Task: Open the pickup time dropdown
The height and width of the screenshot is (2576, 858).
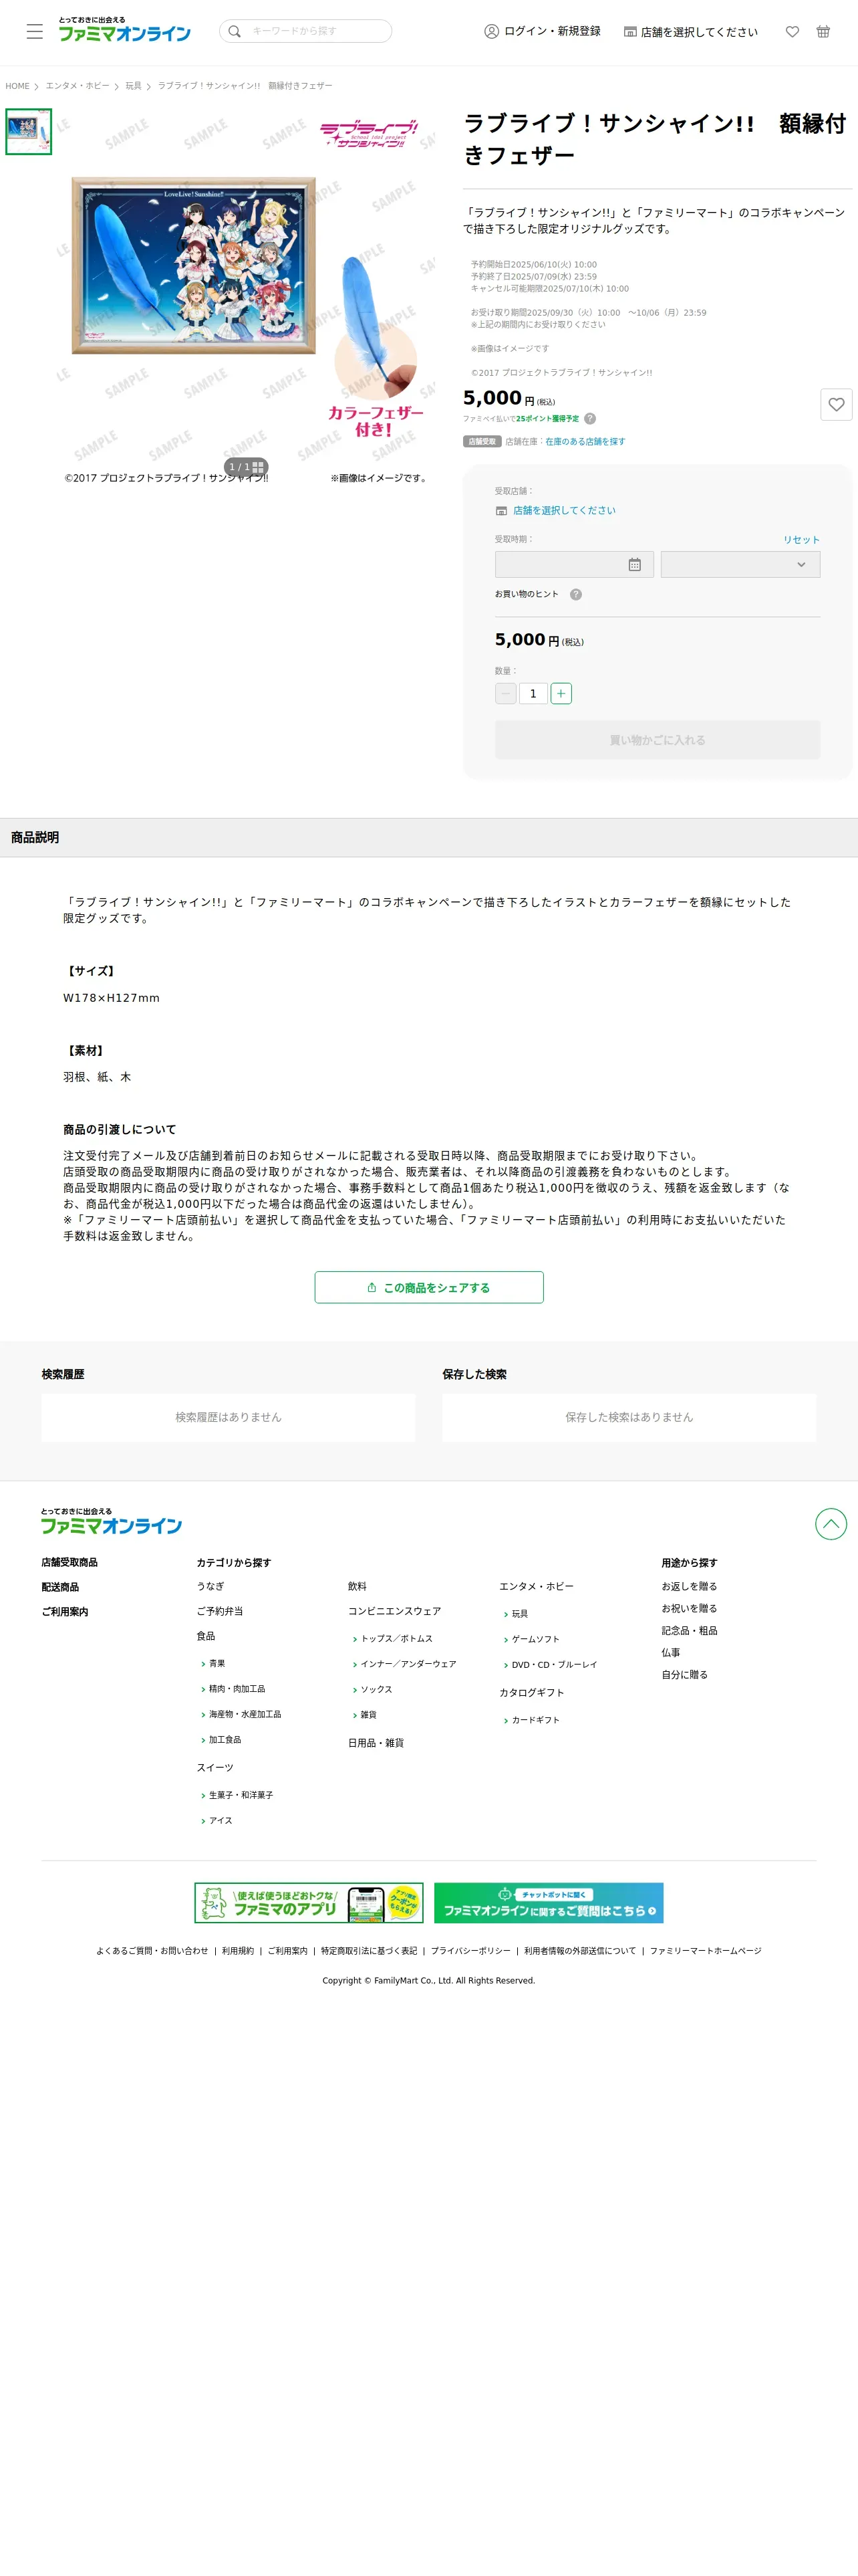Action: (x=740, y=565)
